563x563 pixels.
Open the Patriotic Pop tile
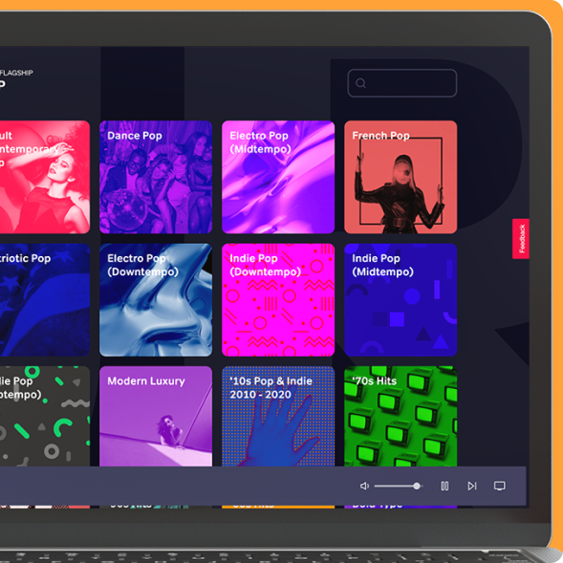point(45,300)
